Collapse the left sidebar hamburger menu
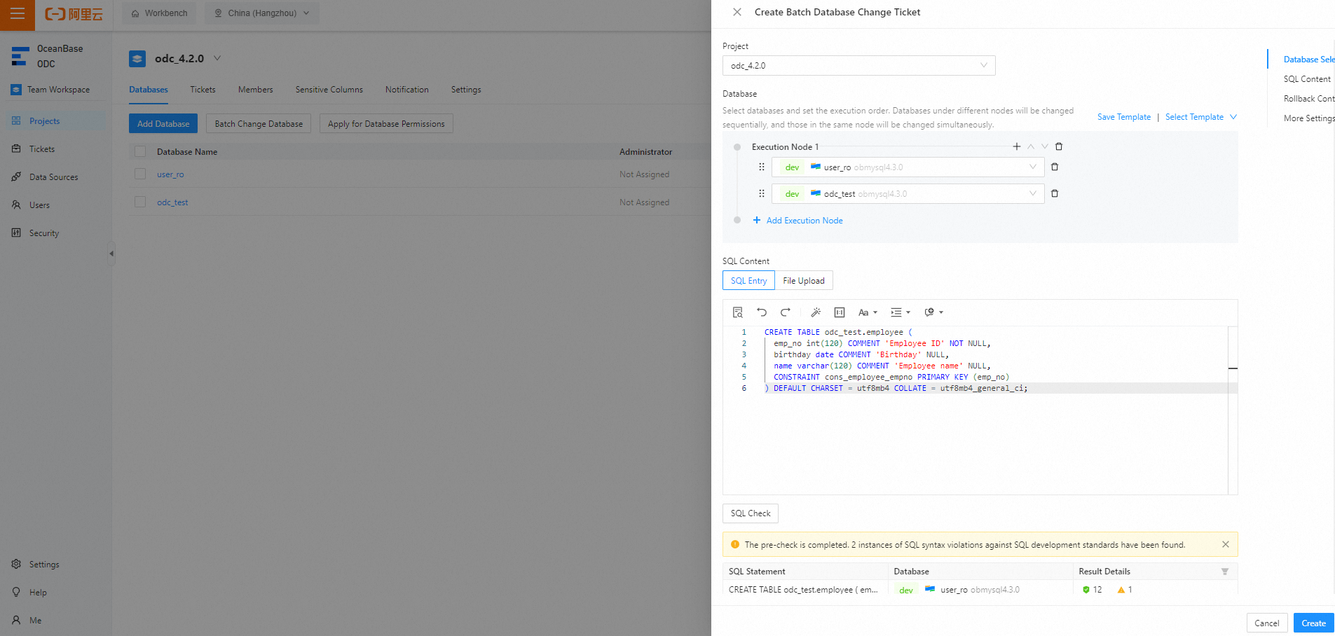 [18, 13]
